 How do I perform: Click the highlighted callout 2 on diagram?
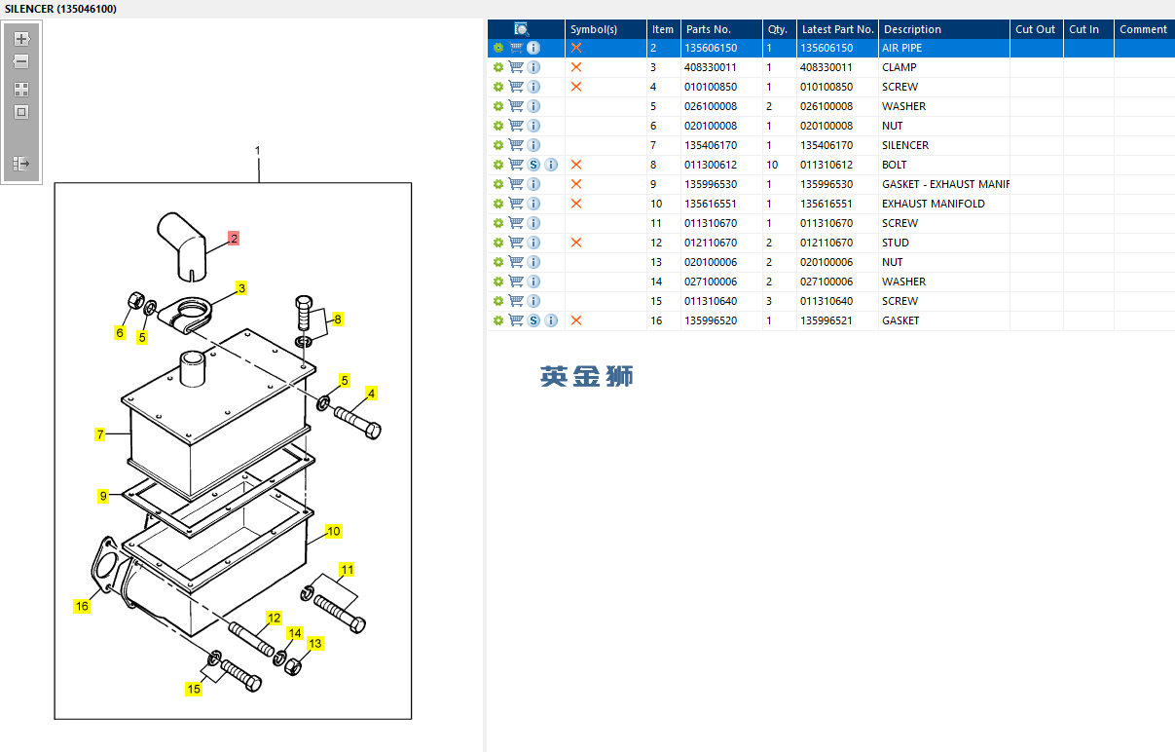[234, 238]
